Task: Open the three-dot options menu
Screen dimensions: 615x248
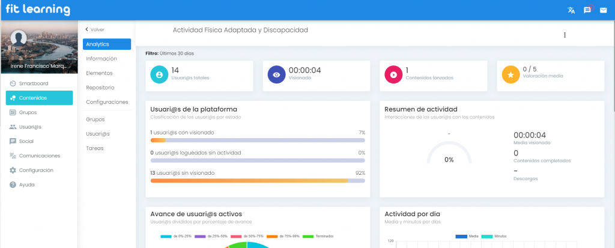Action: [x=565, y=35]
